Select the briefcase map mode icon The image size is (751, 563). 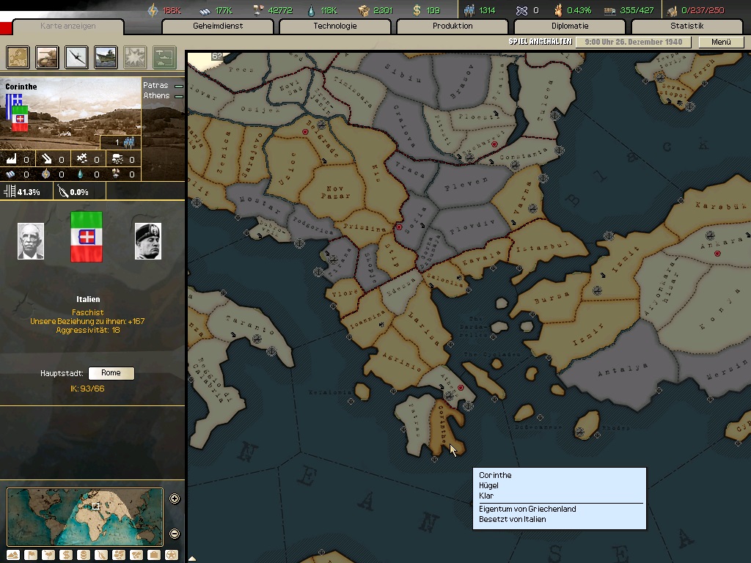154,555
